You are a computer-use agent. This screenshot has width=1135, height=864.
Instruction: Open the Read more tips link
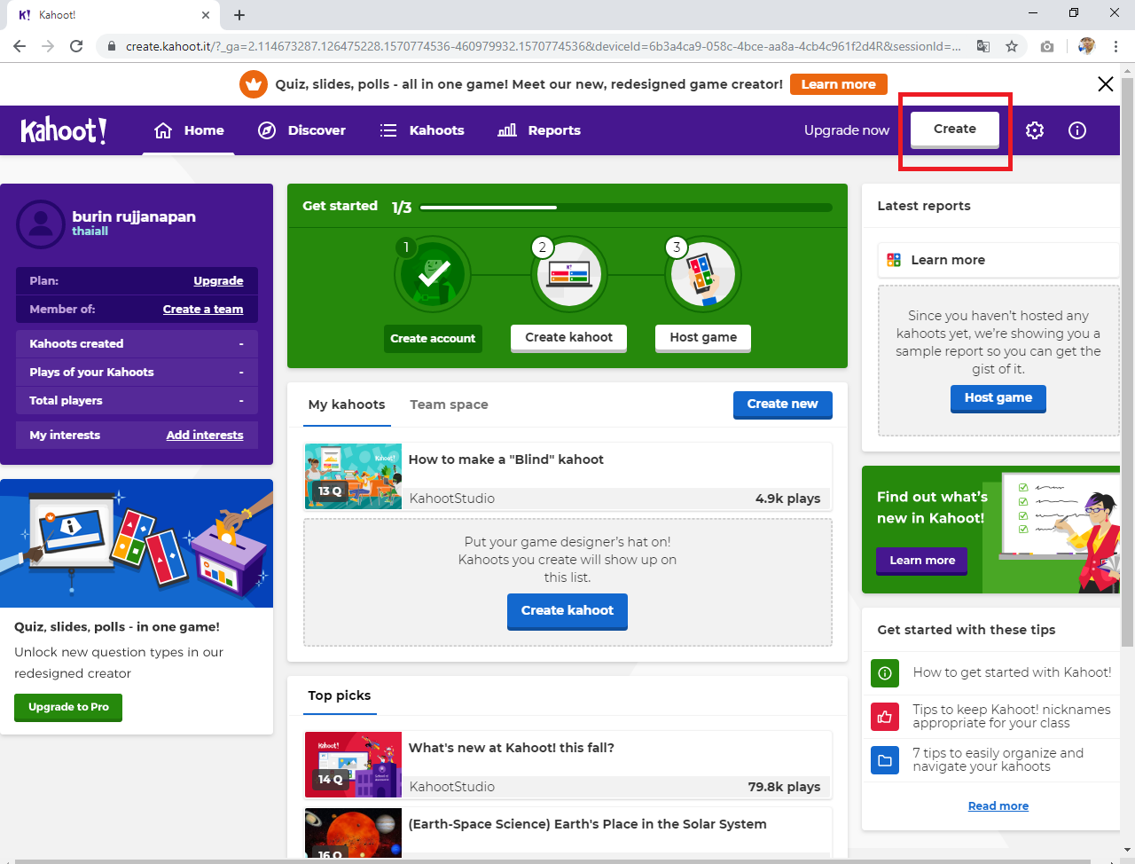(998, 805)
